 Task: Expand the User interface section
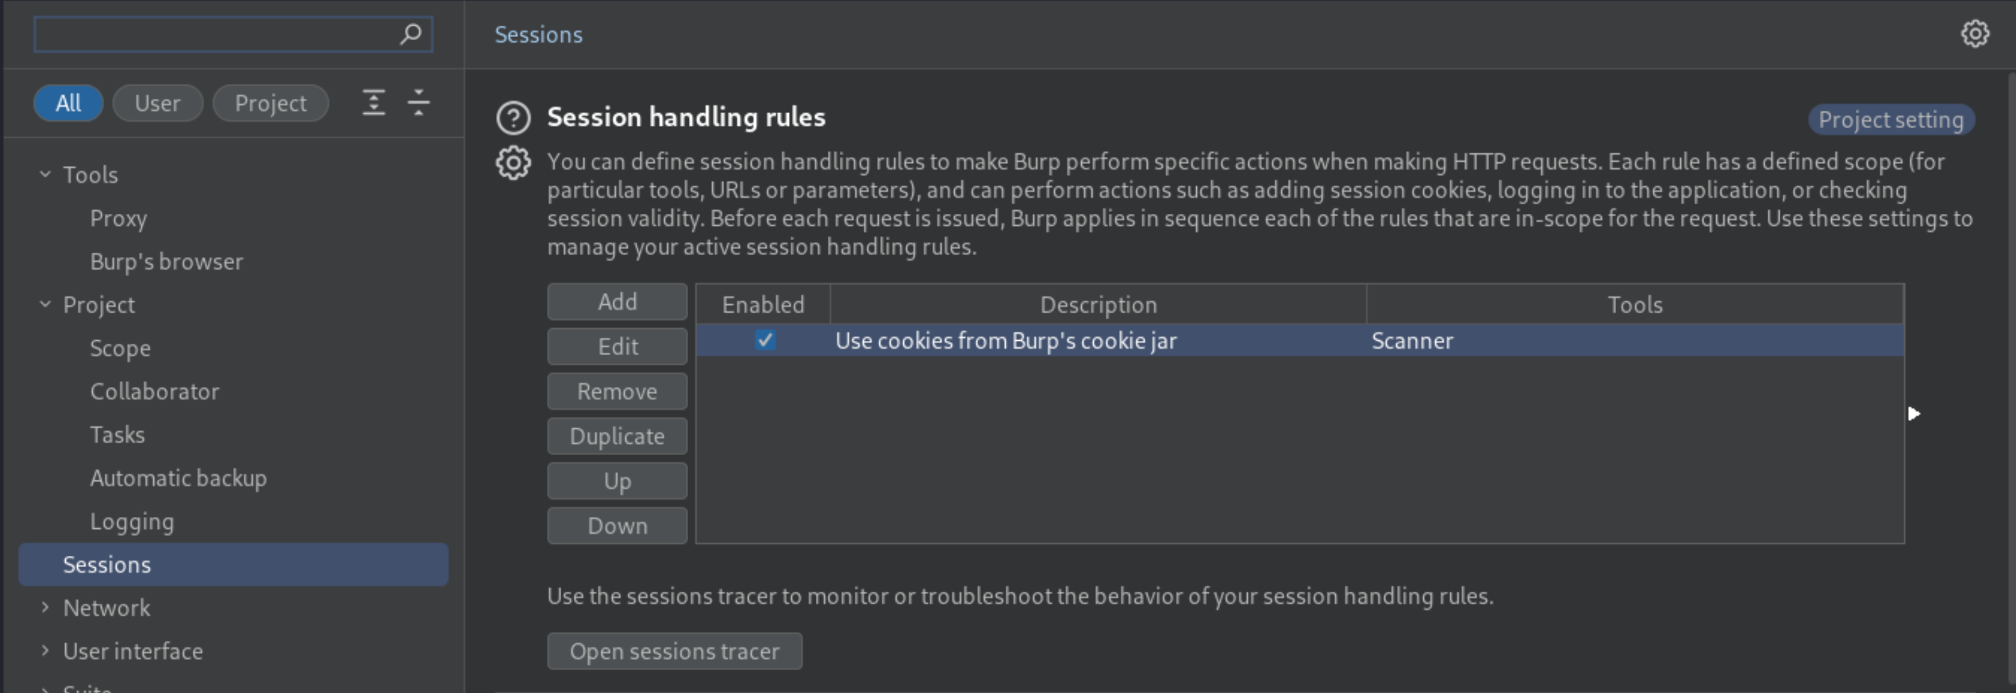point(45,650)
